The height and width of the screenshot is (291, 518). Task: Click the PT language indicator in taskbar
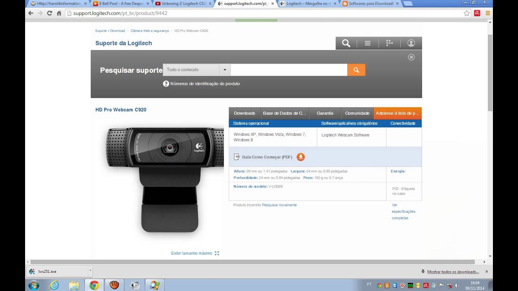pos(369,285)
